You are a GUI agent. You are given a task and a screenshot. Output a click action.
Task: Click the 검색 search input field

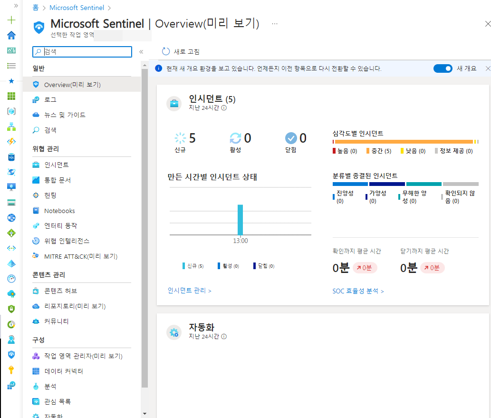point(82,52)
